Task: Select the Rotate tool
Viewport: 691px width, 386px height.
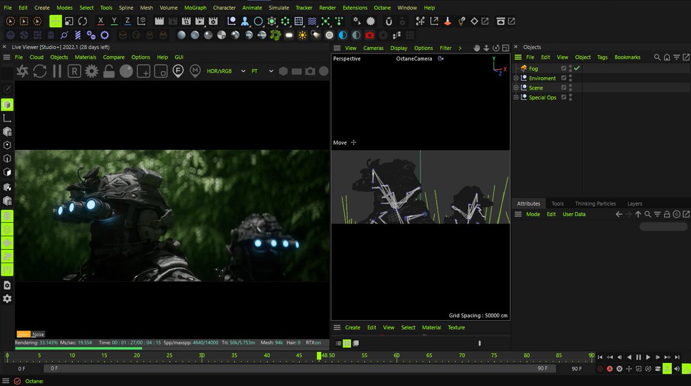Action: pyautogui.click(x=83, y=21)
